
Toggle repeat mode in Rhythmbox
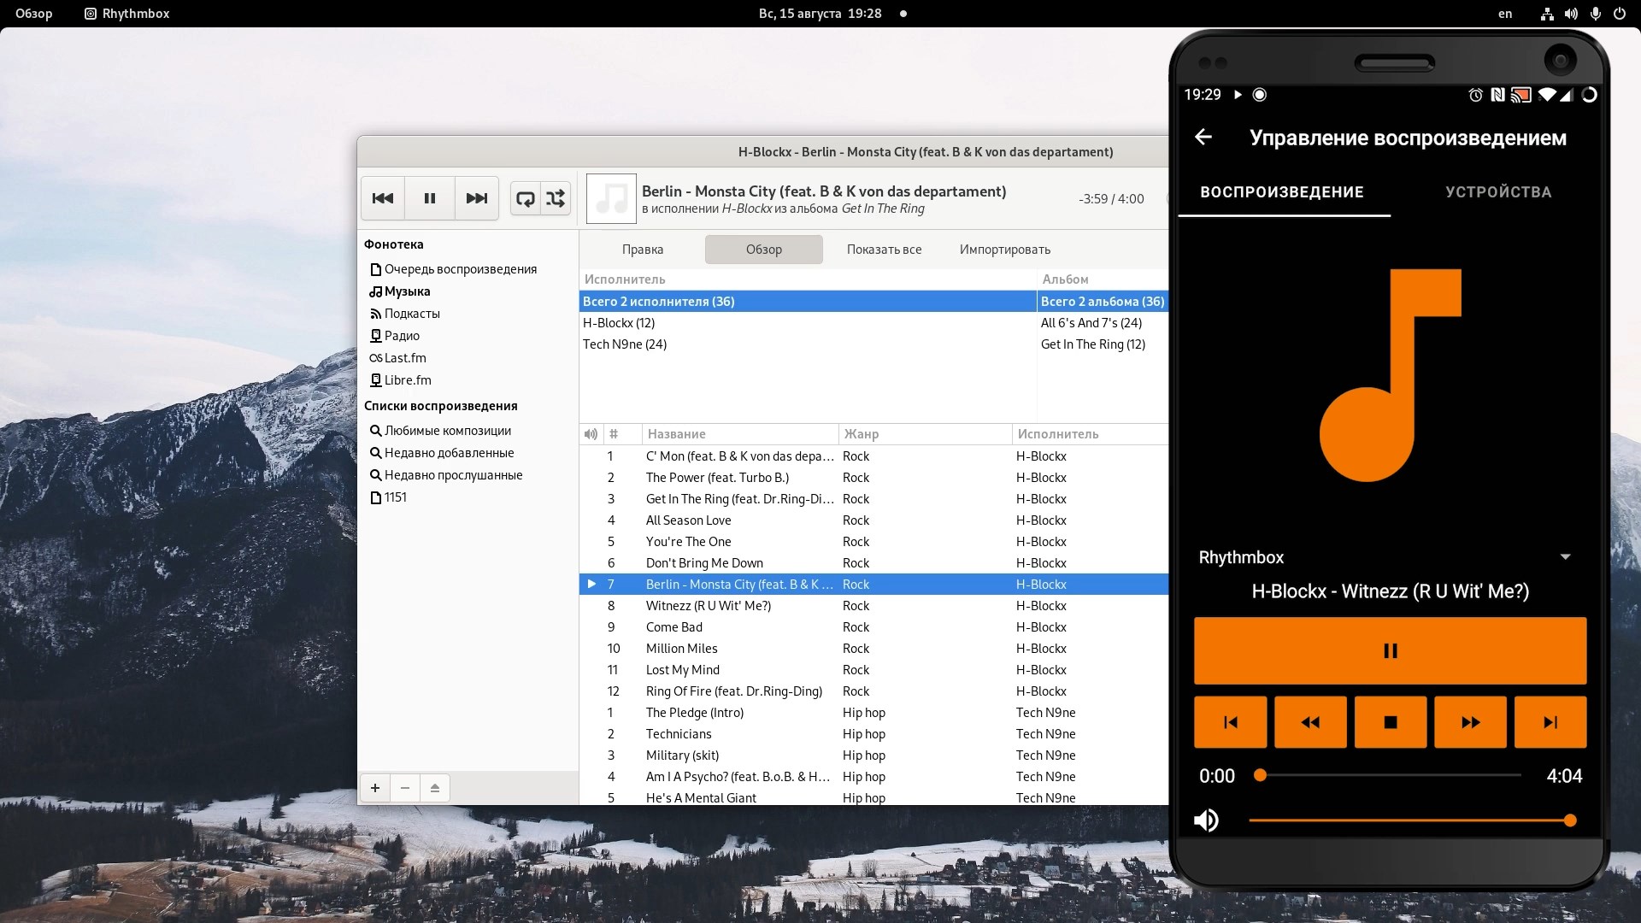526,198
